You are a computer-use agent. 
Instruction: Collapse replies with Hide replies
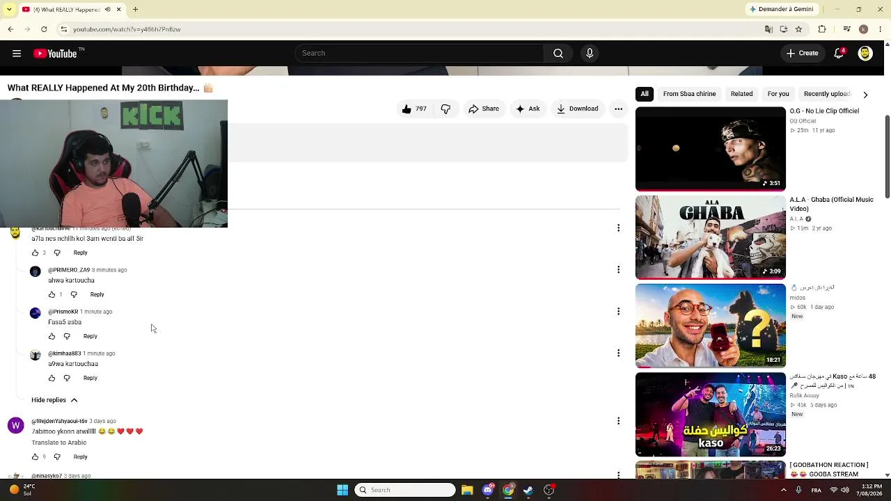[x=54, y=400]
